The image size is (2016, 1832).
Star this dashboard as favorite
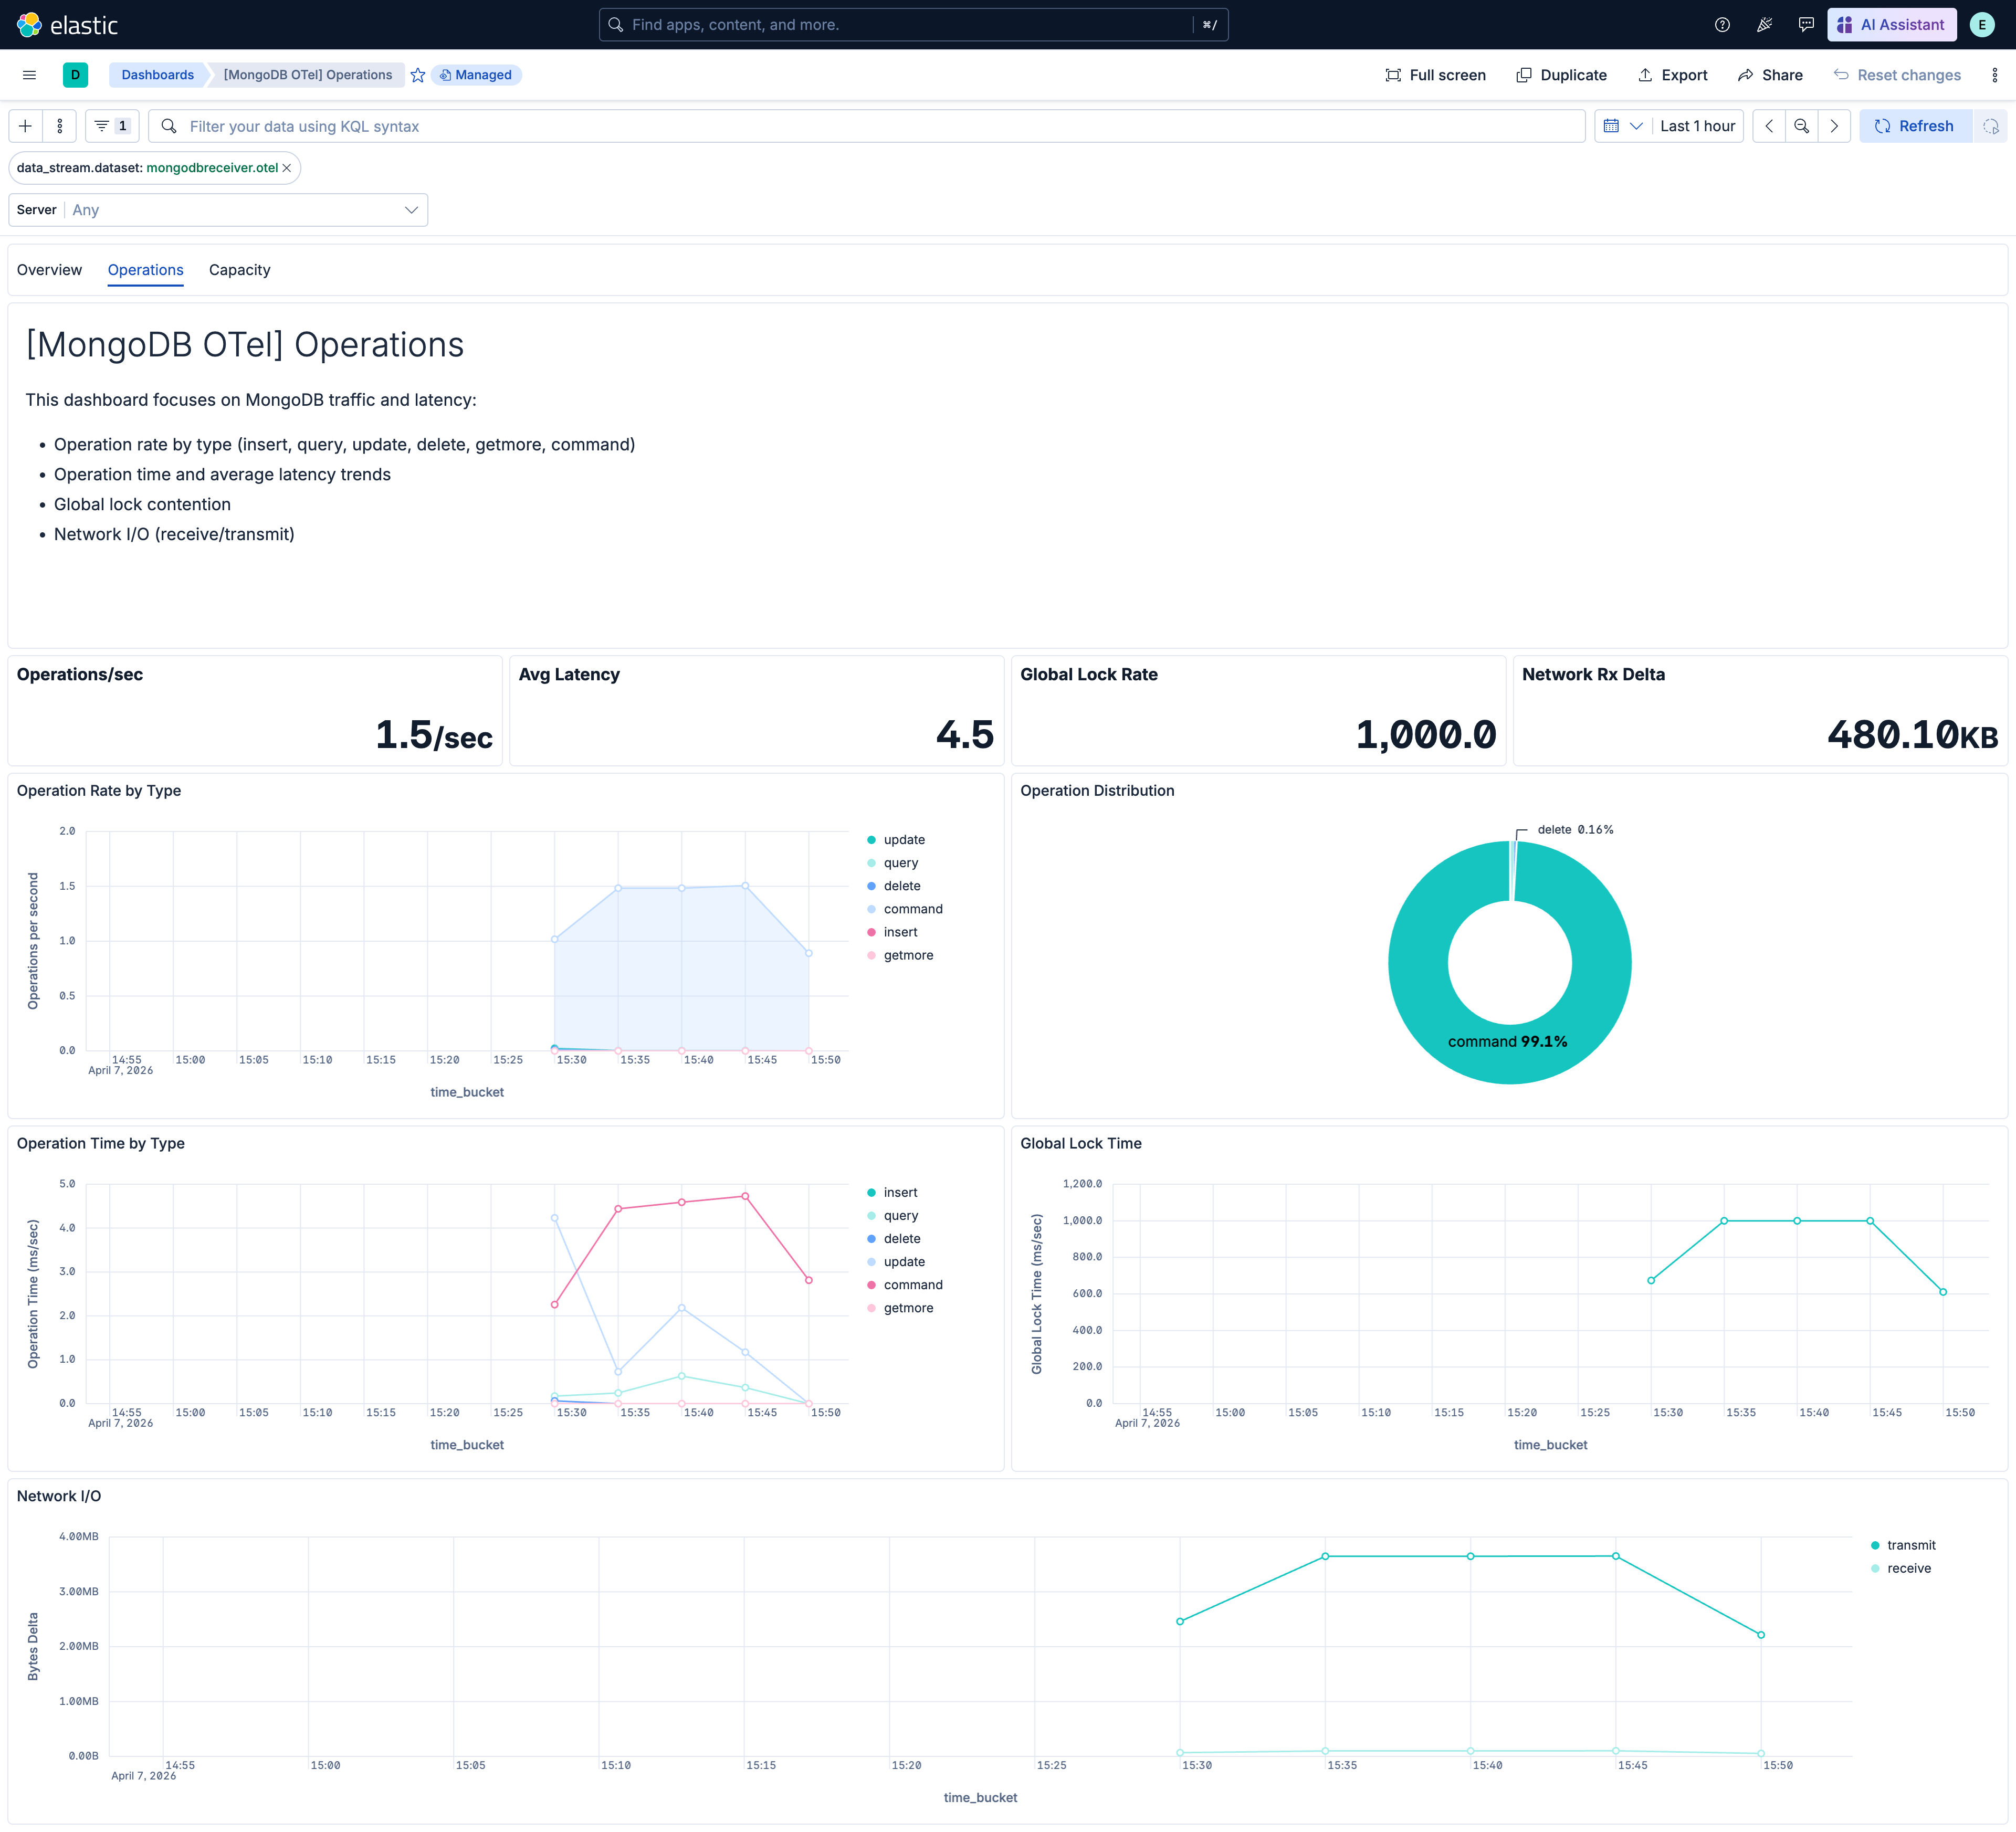pyautogui.click(x=418, y=74)
